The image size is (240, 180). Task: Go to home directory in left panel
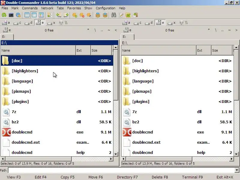[109, 30]
